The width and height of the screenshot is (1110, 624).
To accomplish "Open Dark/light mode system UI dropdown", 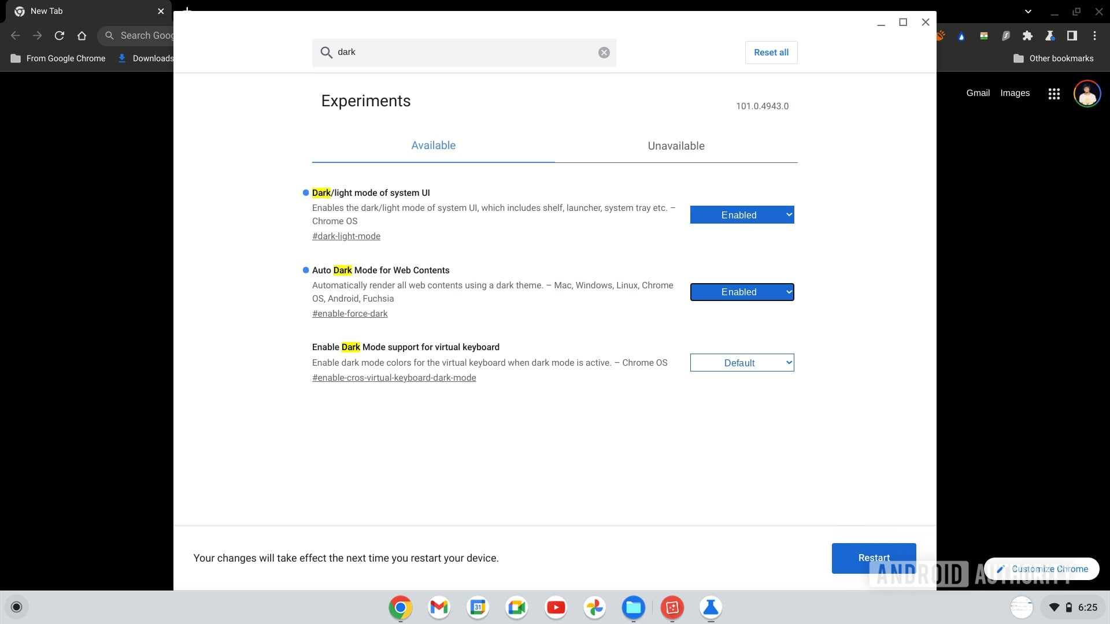I will (x=742, y=215).
